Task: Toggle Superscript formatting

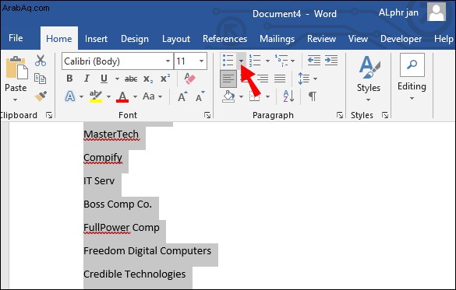Action: pos(165,78)
